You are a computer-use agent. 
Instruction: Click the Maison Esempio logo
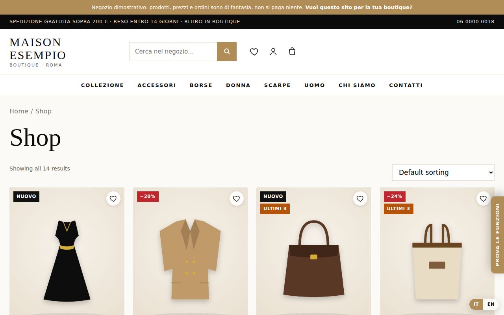[38, 52]
